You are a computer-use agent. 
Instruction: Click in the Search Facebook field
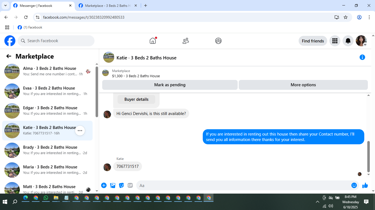point(56,41)
